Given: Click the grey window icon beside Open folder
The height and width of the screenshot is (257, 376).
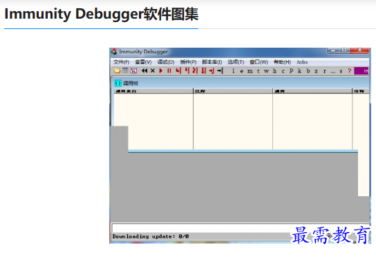Looking at the screenshot, I should point(125,70).
